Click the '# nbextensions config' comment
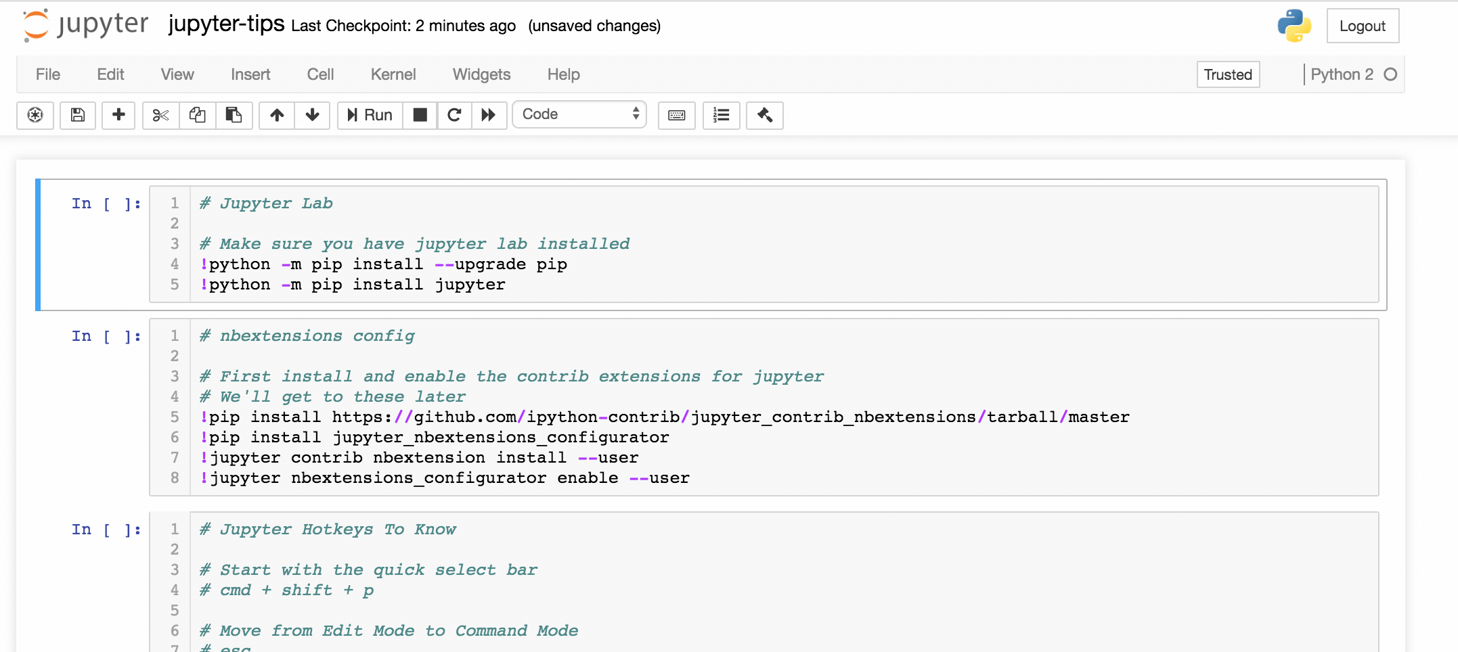The height and width of the screenshot is (652, 1458). click(307, 335)
